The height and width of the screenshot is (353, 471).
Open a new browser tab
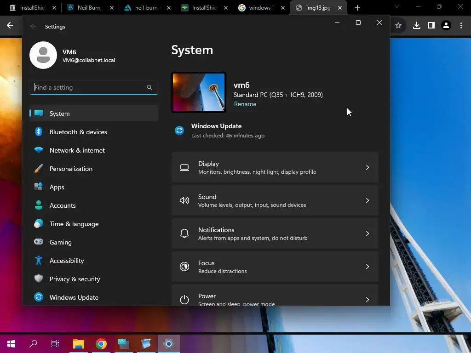coord(357,8)
